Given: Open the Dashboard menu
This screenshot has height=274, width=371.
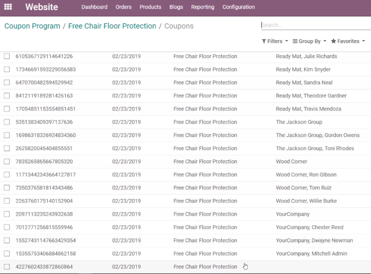Looking at the screenshot, I should point(94,7).
